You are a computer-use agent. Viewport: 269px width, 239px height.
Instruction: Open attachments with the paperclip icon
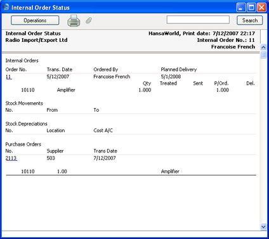tap(89, 20)
